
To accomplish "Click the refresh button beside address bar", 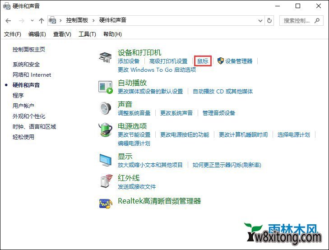I will [270, 20].
